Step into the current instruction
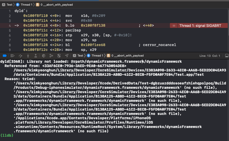 28,56
